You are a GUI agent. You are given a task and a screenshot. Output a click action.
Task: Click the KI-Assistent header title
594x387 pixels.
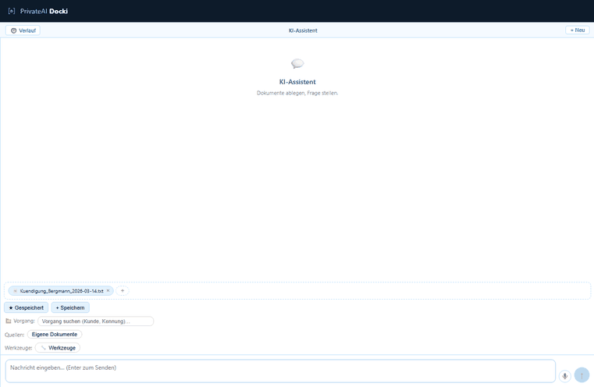click(x=303, y=30)
